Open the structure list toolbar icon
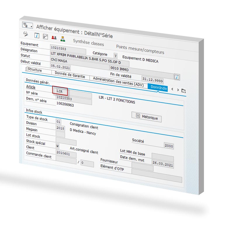 45,37
